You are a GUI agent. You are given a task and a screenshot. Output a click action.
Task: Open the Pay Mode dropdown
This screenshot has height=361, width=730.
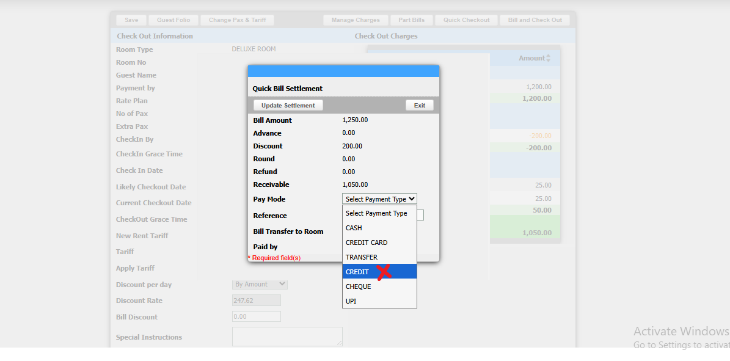point(379,199)
